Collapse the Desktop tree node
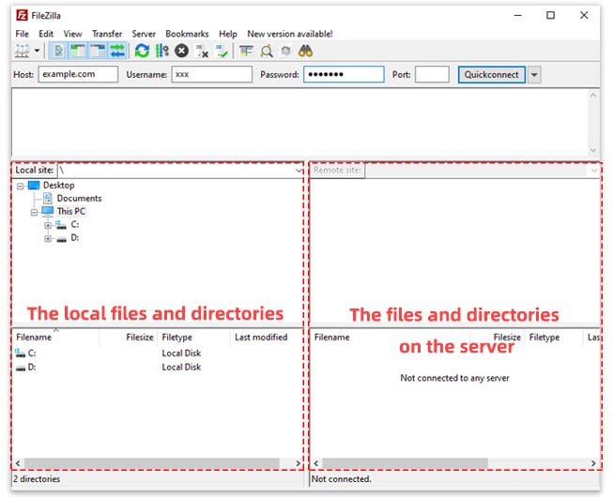The height and width of the screenshot is (497, 613). coord(21,187)
